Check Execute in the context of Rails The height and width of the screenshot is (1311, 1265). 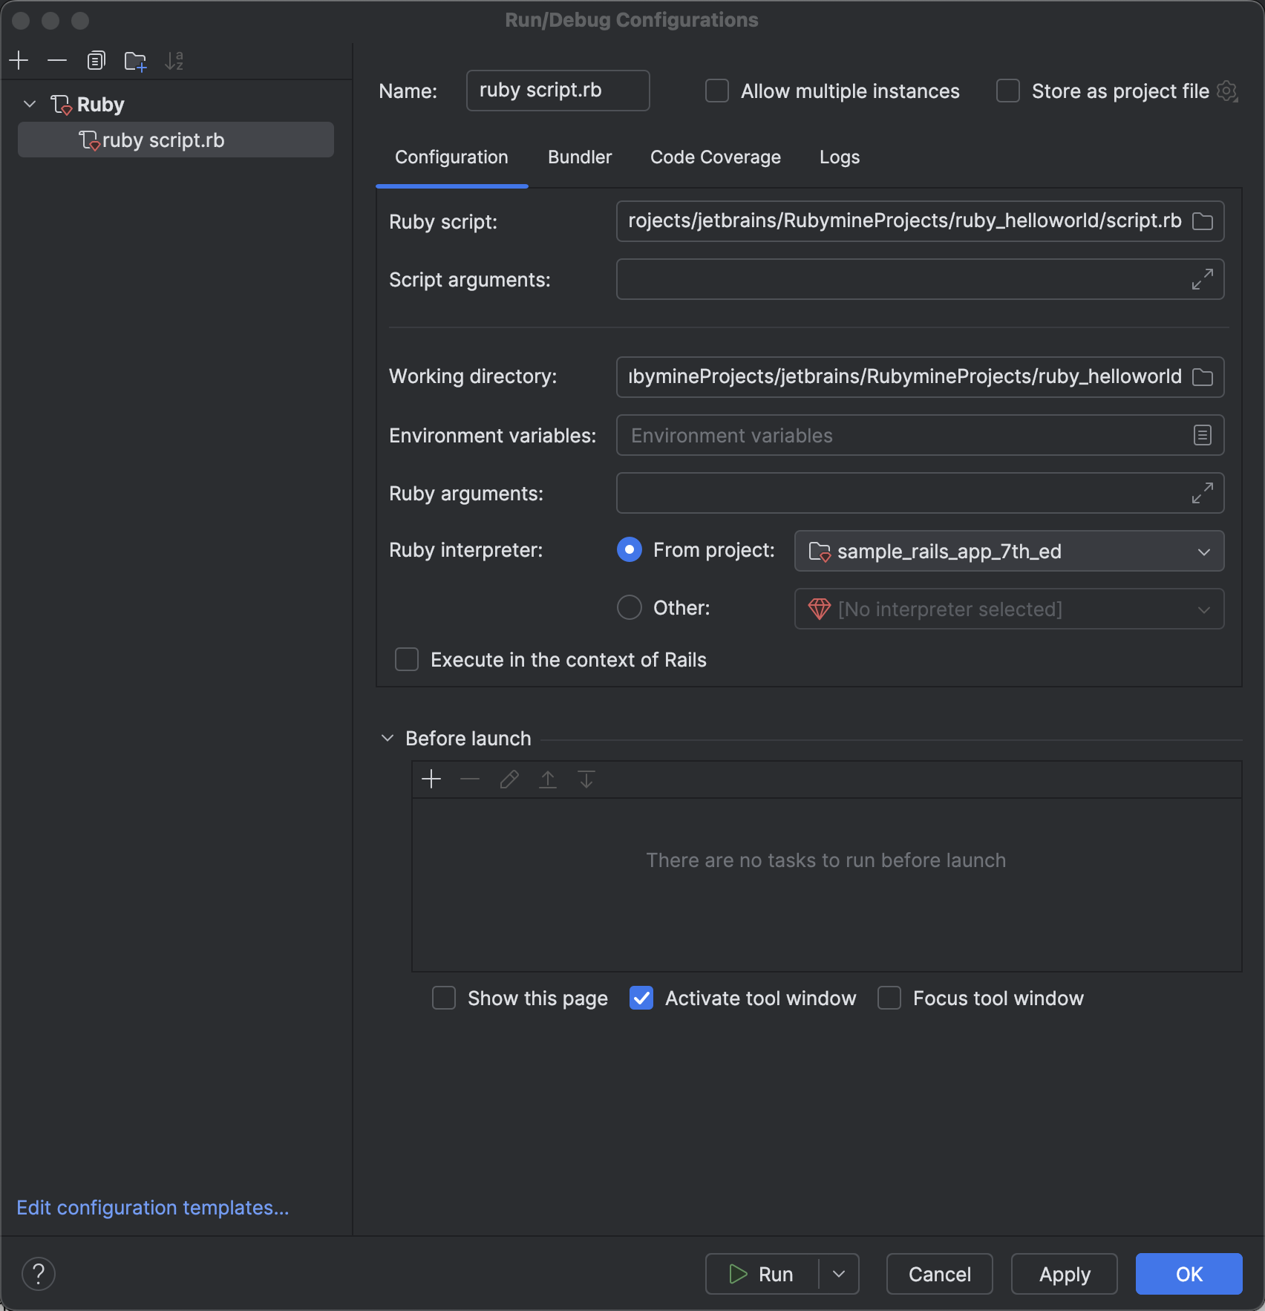[407, 659]
